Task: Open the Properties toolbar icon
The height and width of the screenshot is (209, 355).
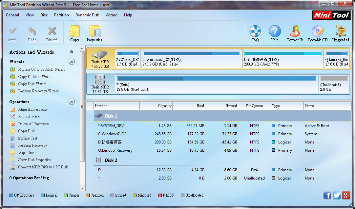Action: point(94,31)
